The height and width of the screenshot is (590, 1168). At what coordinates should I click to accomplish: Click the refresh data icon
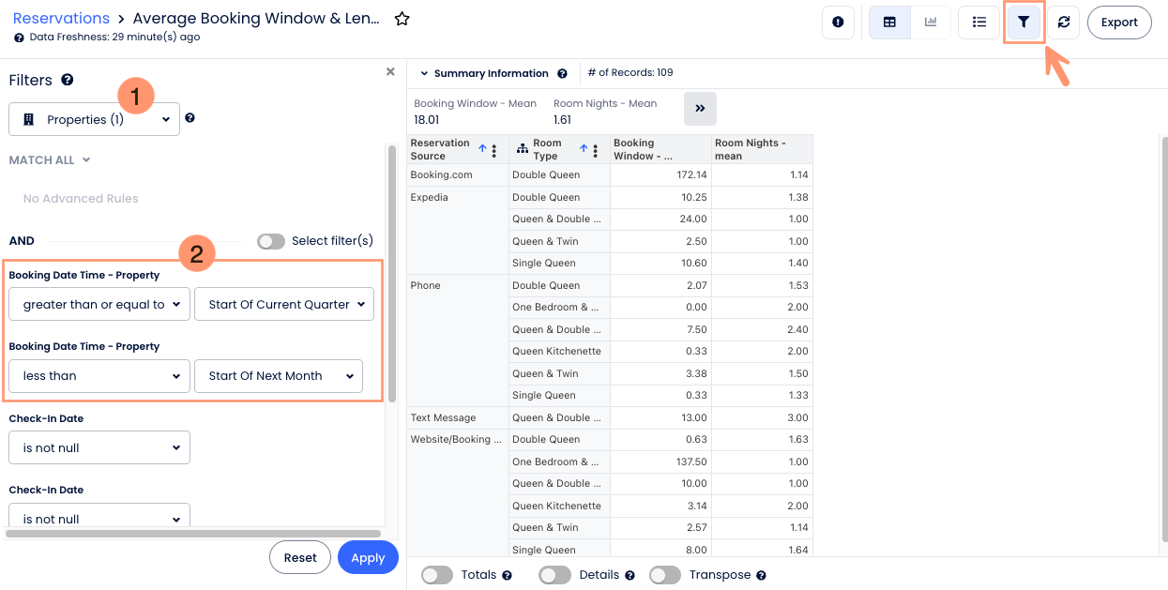pos(1063,23)
